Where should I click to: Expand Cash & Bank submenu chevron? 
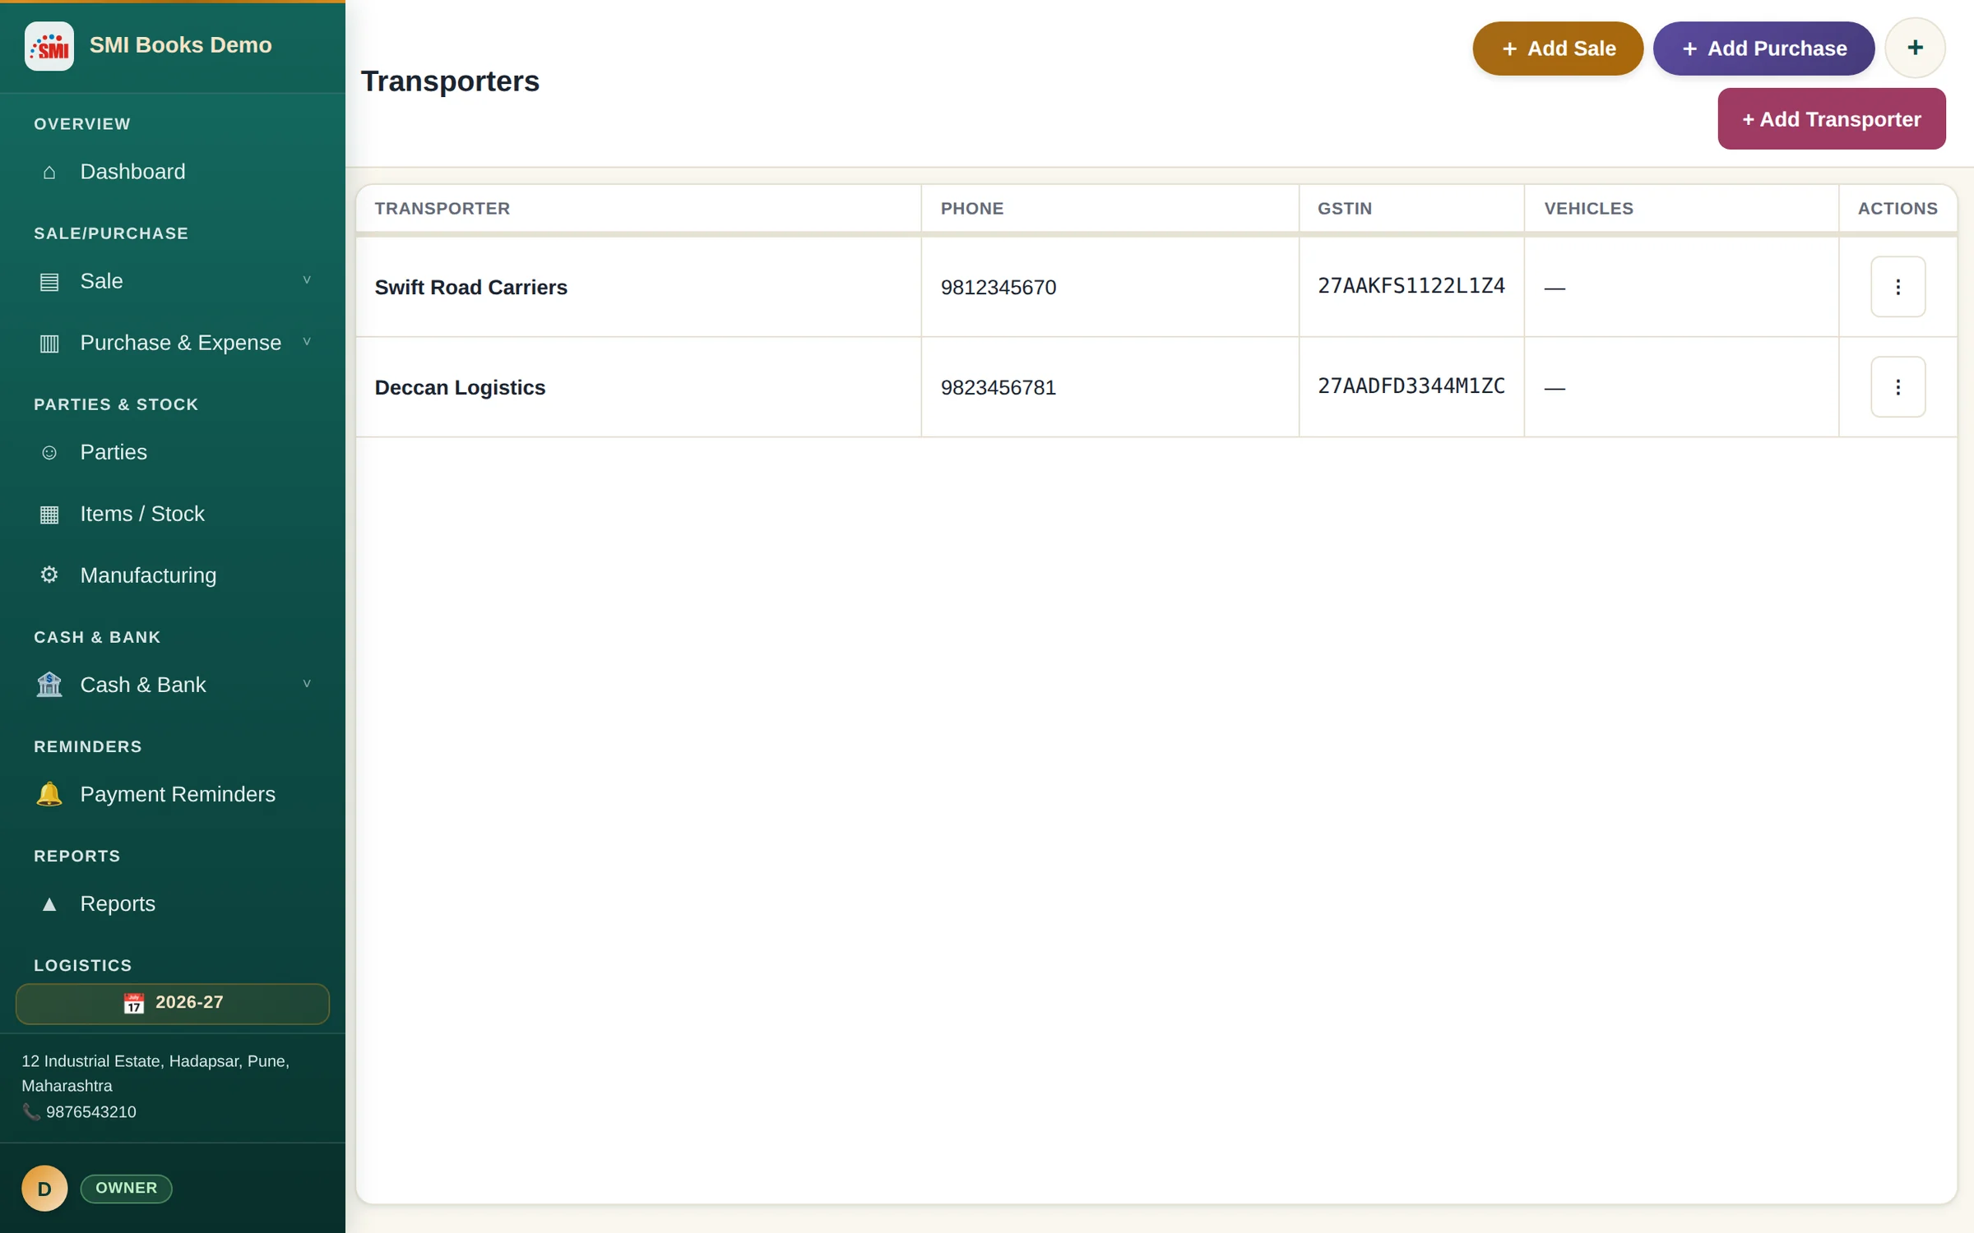pos(307,684)
